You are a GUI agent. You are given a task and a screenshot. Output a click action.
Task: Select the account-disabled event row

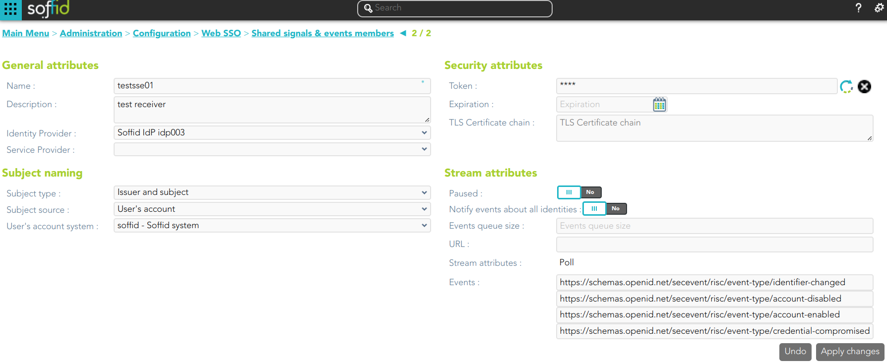pos(714,299)
